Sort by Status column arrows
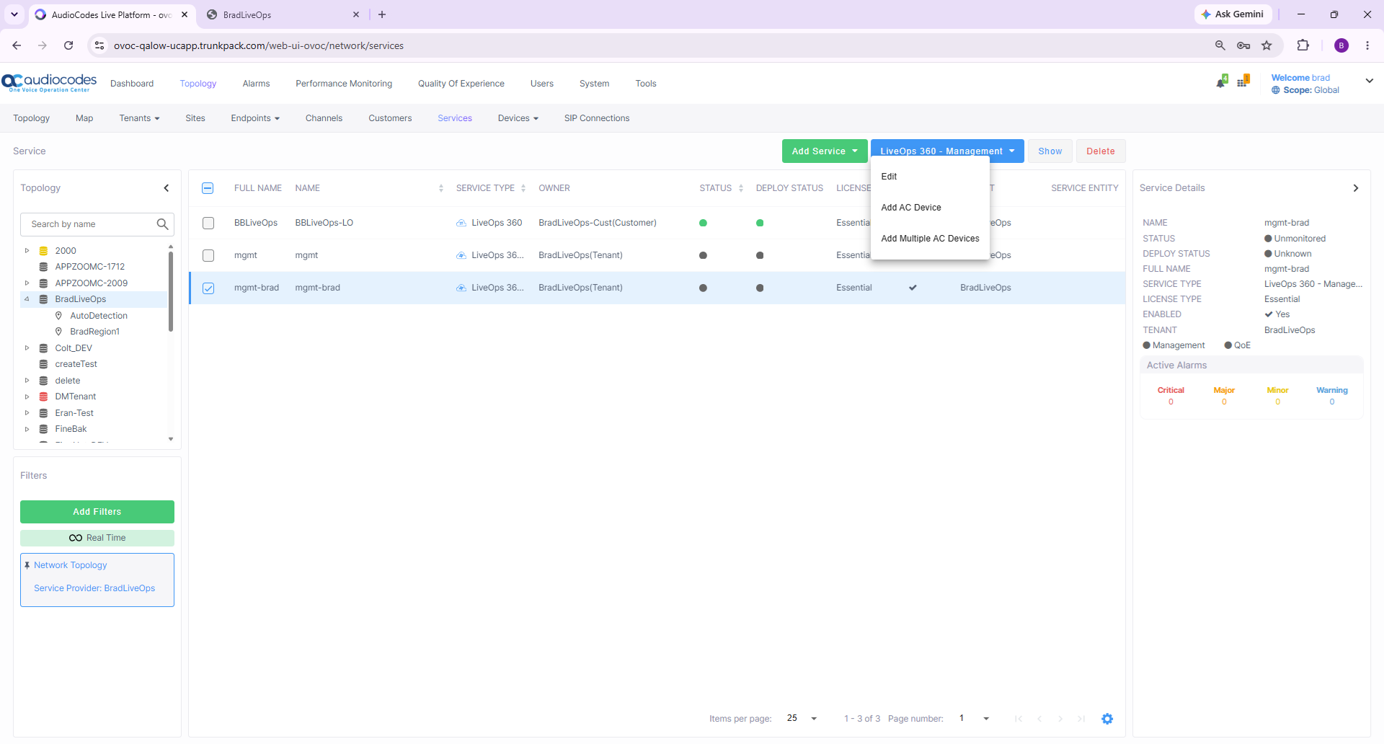 pyautogui.click(x=741, y=188)
